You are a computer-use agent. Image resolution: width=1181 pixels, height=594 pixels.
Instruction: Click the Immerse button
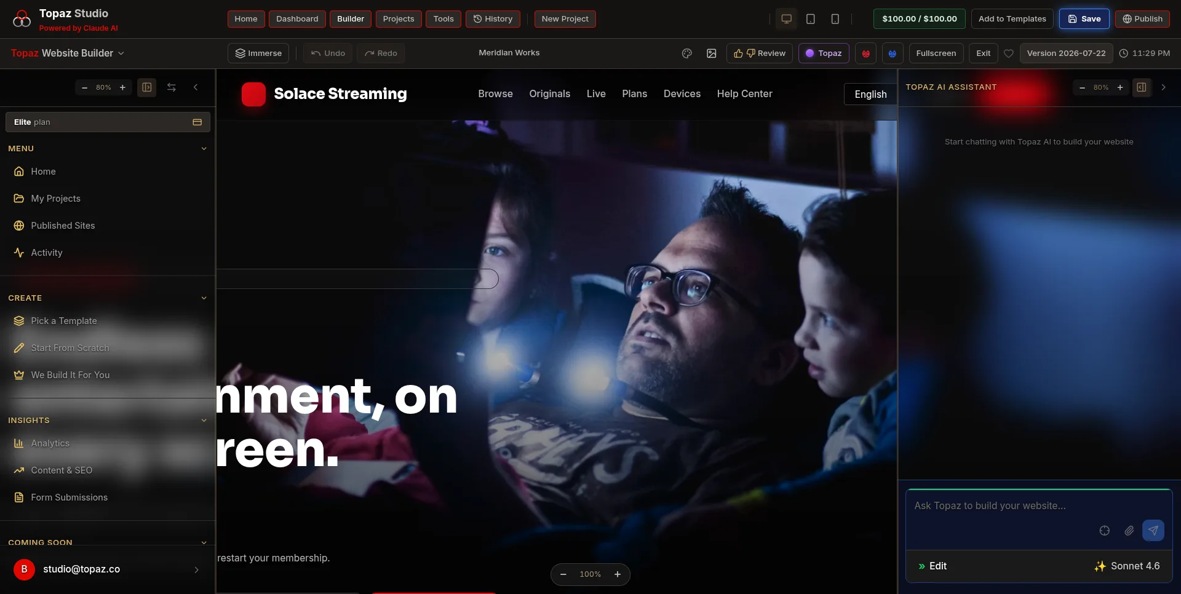click(x=258, y=53)
